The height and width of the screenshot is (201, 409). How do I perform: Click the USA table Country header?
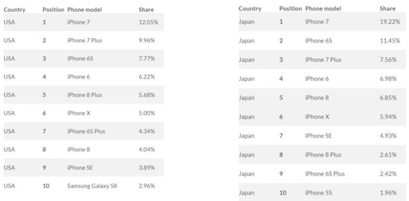coord(14,10)
